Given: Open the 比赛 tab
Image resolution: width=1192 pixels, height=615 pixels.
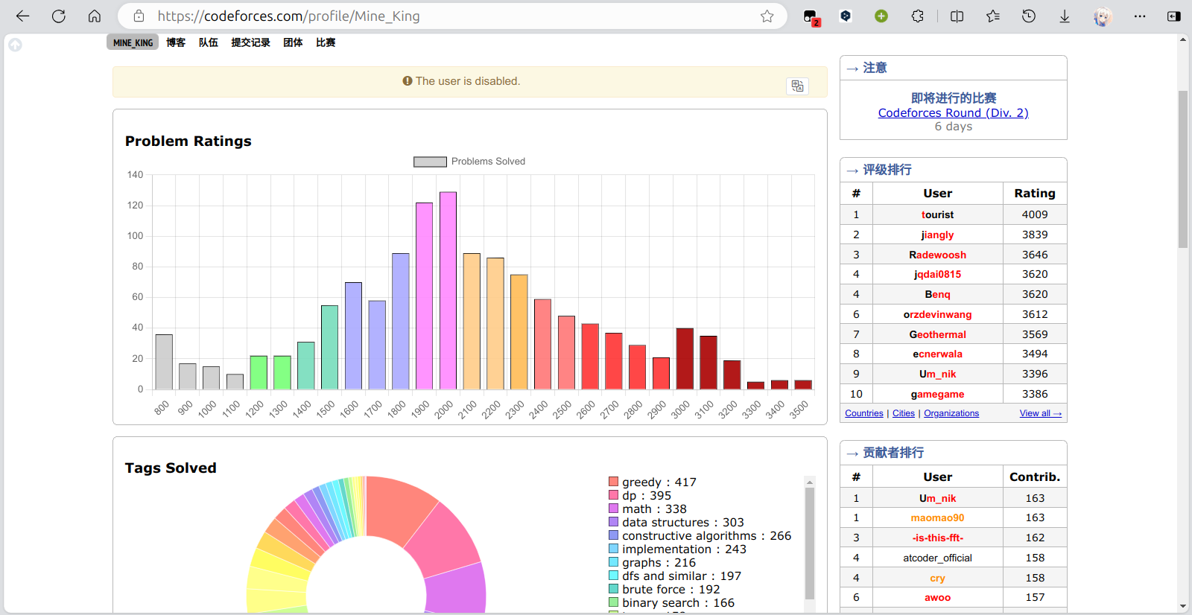Looking at the screenshot, I should 326,42.
